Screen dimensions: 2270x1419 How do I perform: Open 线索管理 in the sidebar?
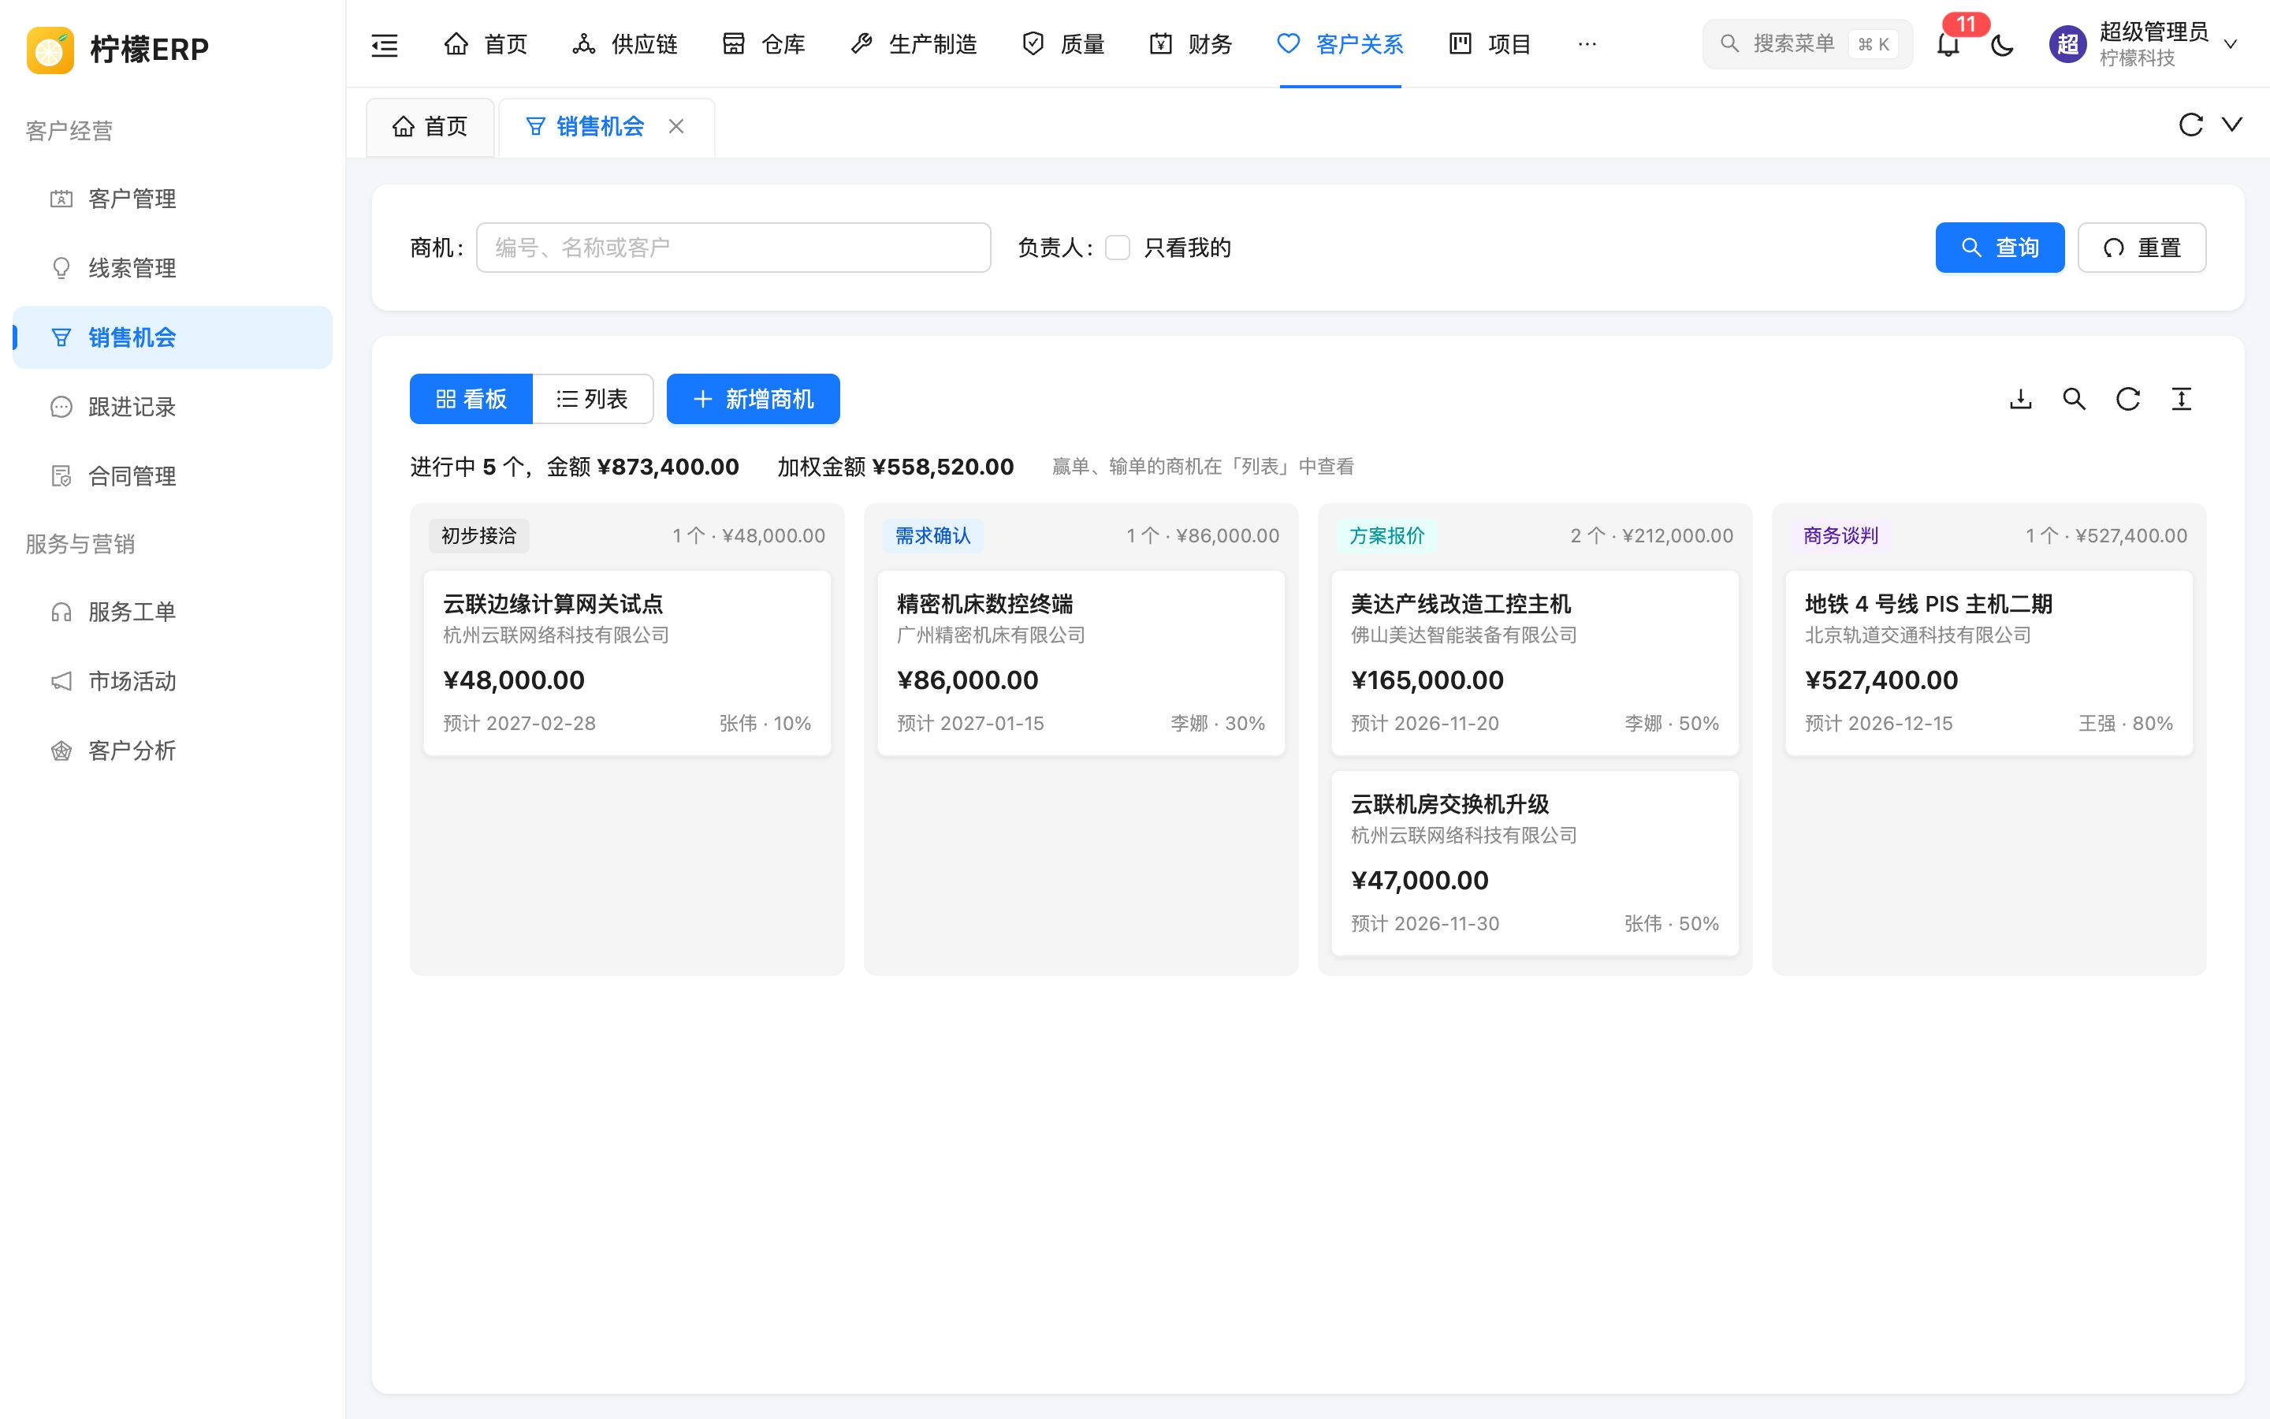point(173,268)
